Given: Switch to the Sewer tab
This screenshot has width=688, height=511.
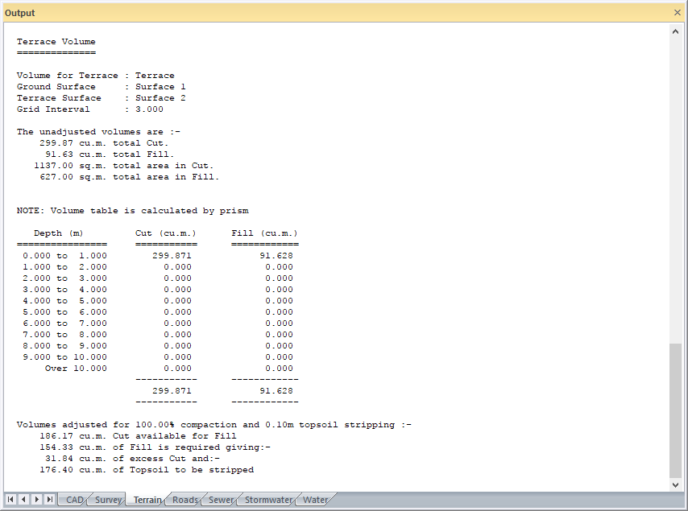Looking at the screenshot, I should tap(221, 500).
